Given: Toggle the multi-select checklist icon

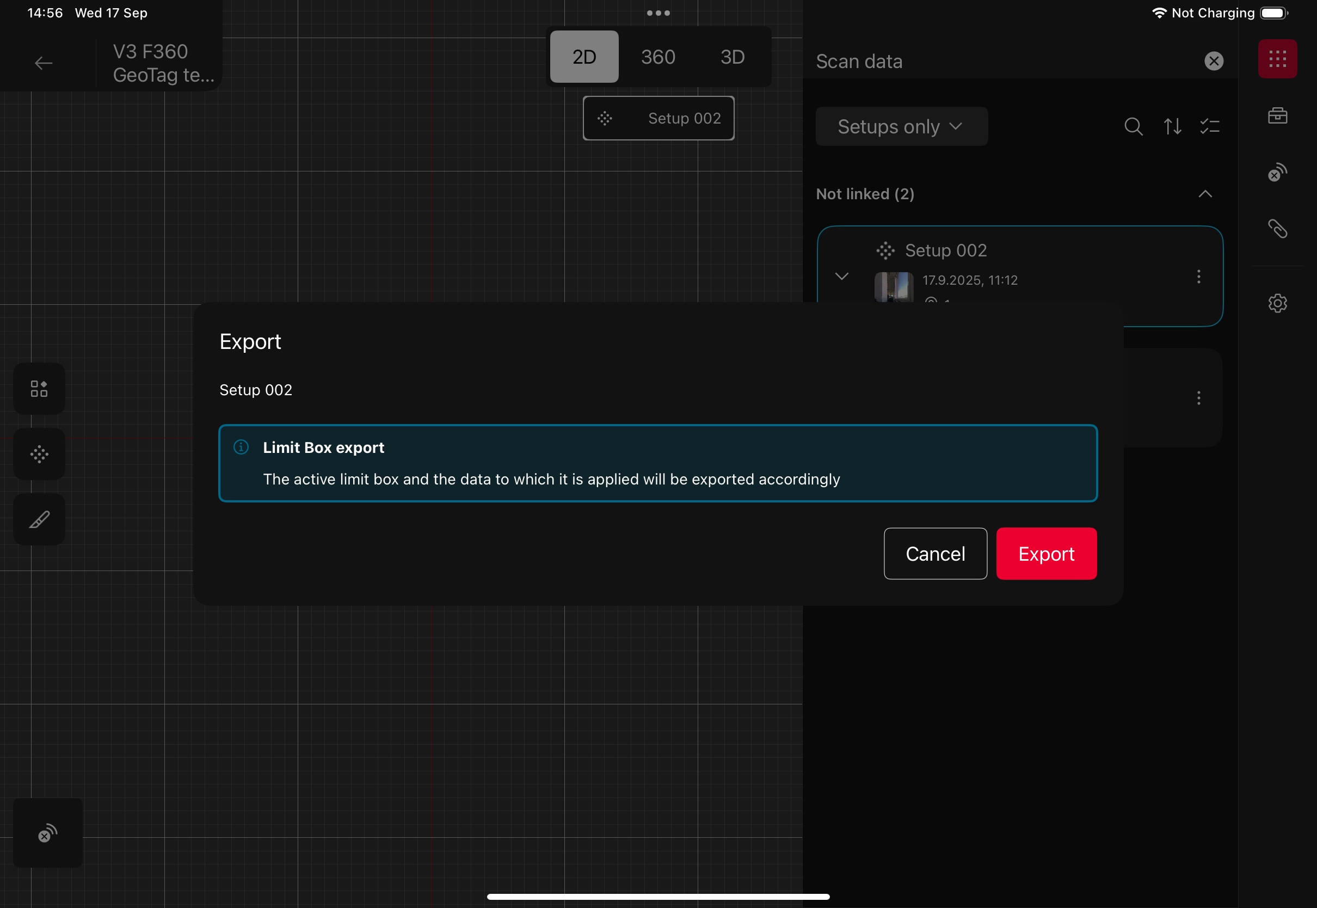Looking at the screenshot, I should [x=1210, y=126].
